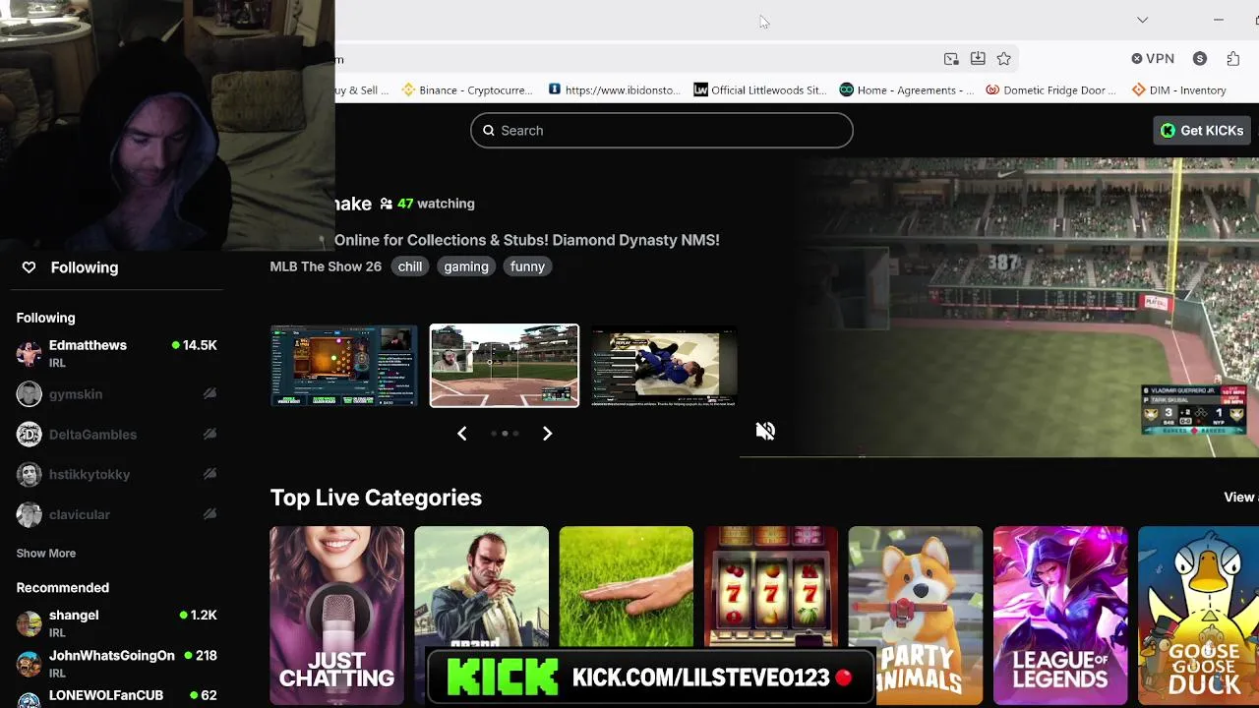
Task: Click Top Live Categories heading
Action: pos(376,498)
